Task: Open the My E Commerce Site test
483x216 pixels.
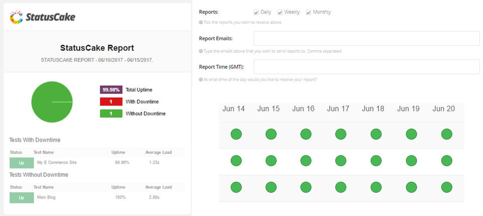Action: tap(56, 162)
